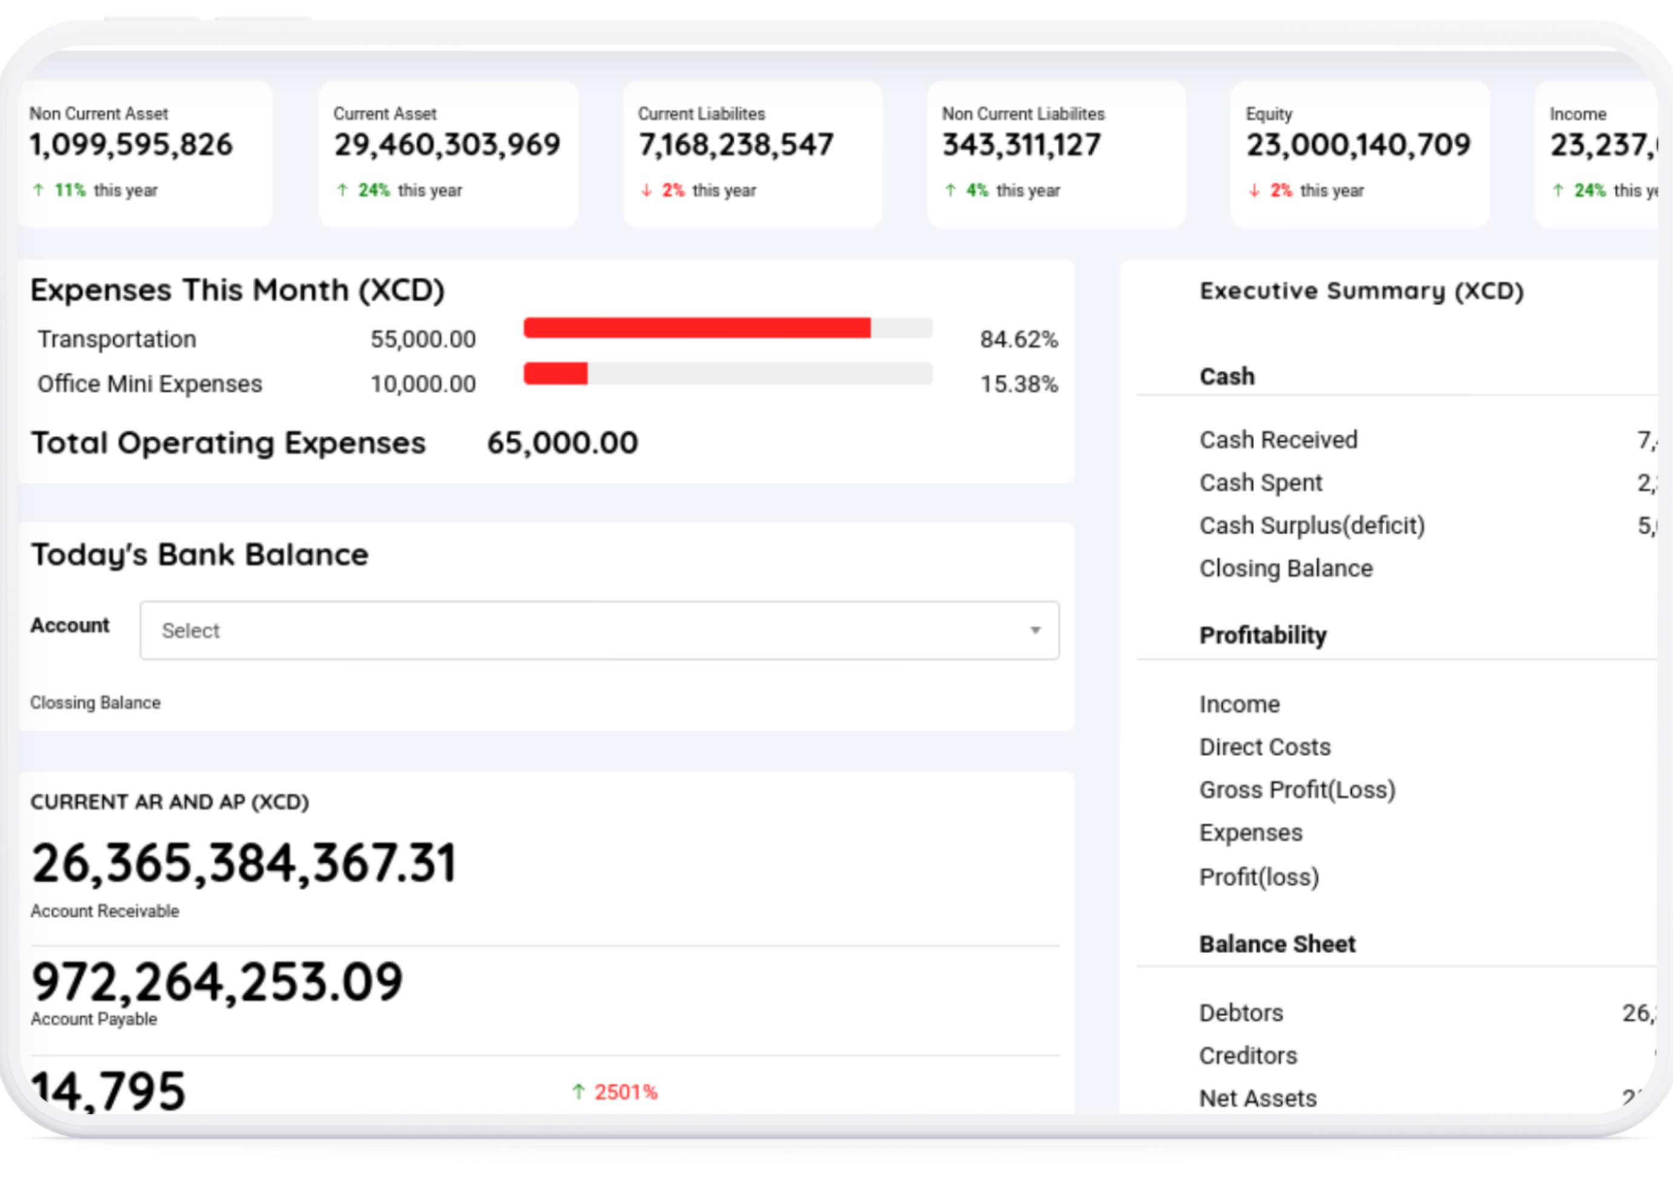Open the Current Asset summary card

click(x=447, y=154)
